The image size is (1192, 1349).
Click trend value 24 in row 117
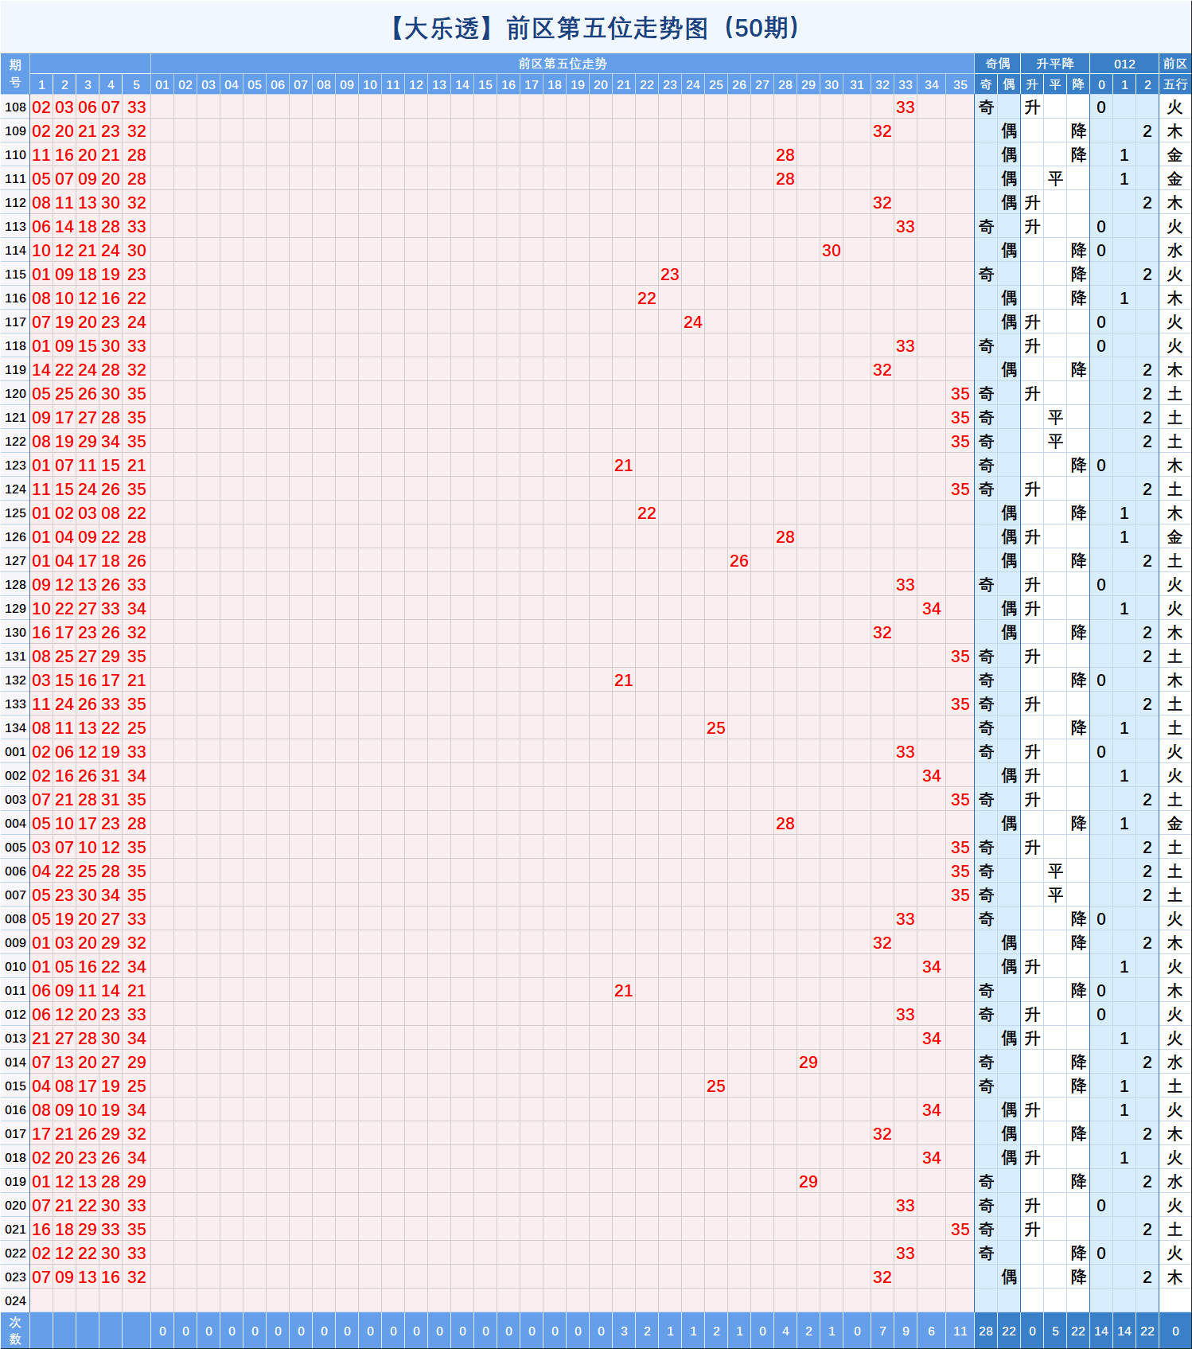[x=693, y=322]
